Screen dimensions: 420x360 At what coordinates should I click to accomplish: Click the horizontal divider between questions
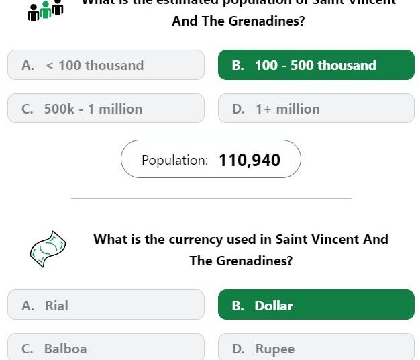211,198
